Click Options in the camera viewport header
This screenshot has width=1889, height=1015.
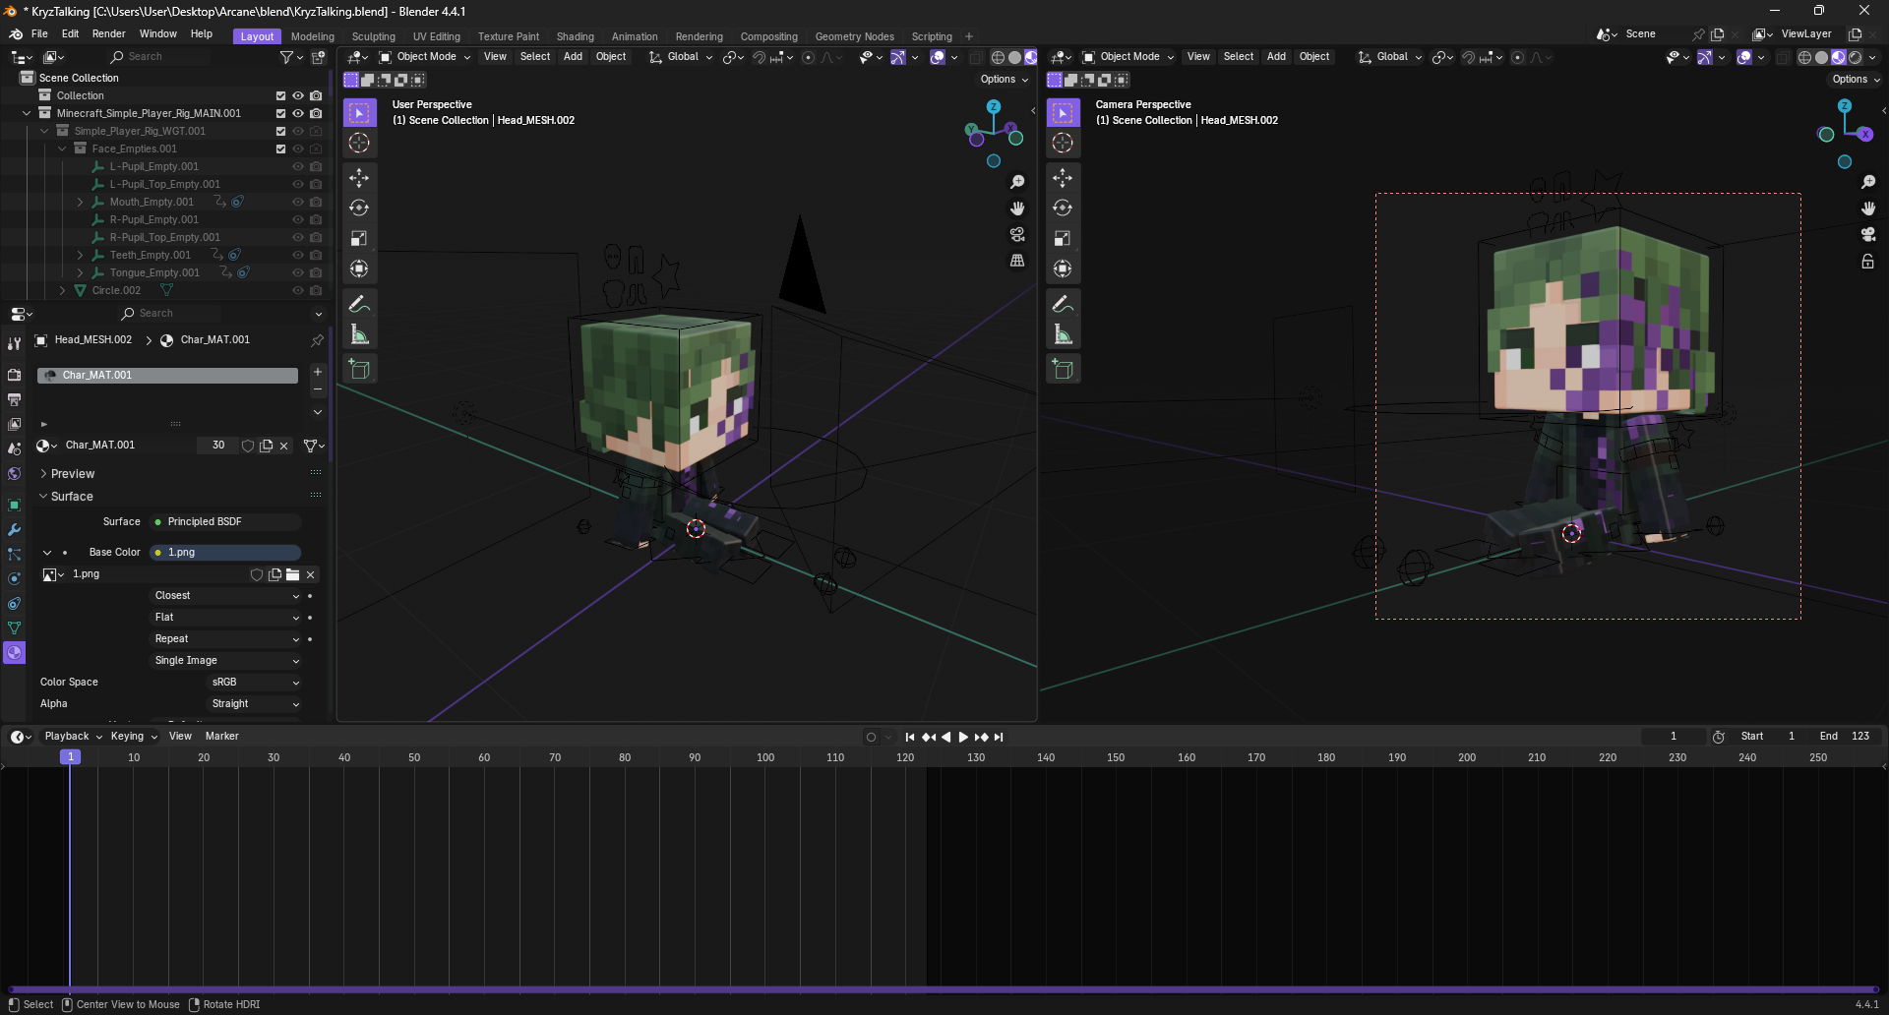[x=1856, y=80]
